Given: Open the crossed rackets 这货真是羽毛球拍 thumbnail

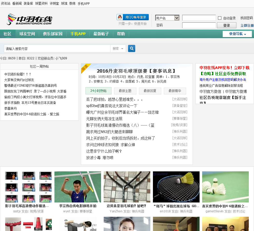Looking at the screenshot, I should (x=127, y=187).
